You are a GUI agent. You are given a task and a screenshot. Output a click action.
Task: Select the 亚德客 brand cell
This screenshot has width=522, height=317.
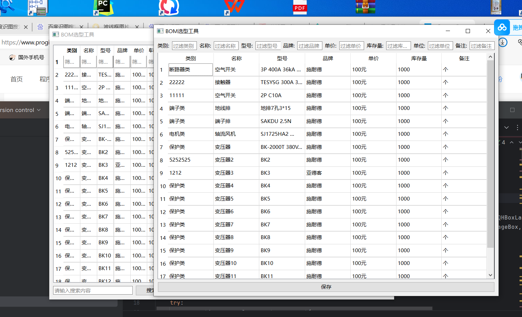[328, 173]
